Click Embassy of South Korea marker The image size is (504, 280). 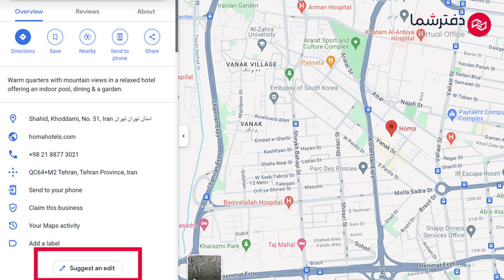(274, 98)
